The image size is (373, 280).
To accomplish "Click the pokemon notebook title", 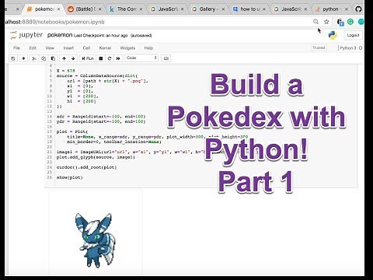I will click(60, 35).
